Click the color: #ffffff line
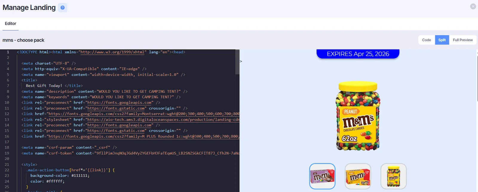The height and width of the screenshot is (192, 478). pos(48,181)
